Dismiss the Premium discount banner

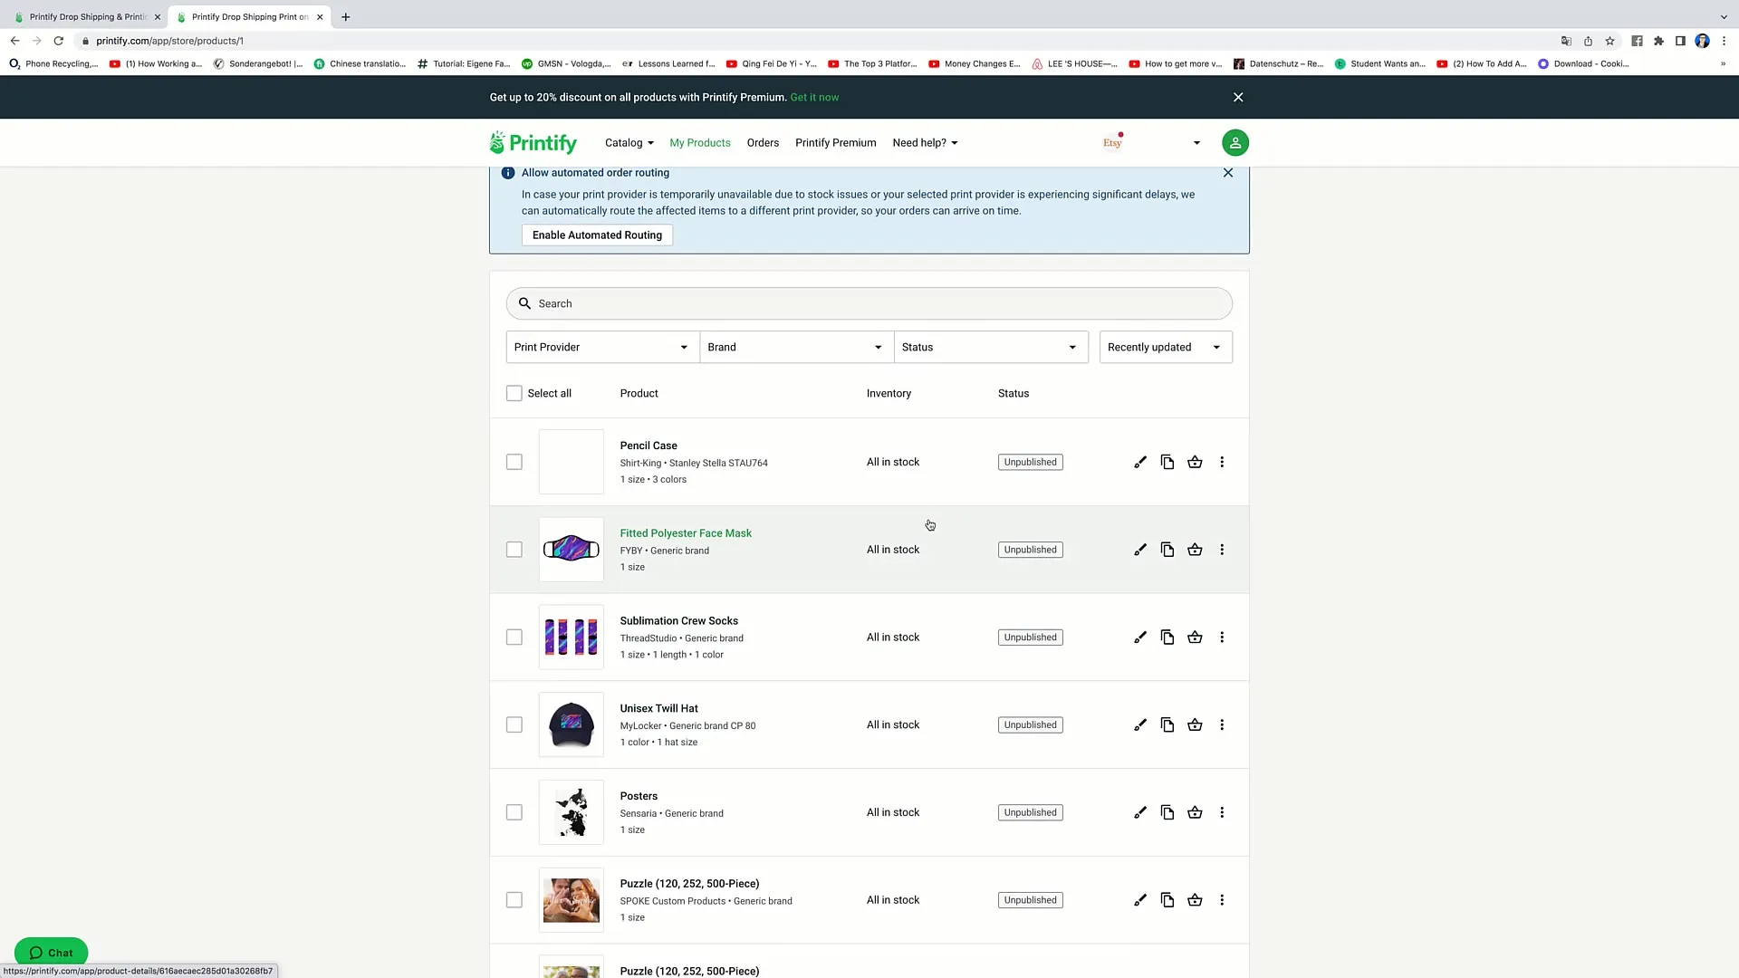pyautogui.click(x=1238, y=97)
